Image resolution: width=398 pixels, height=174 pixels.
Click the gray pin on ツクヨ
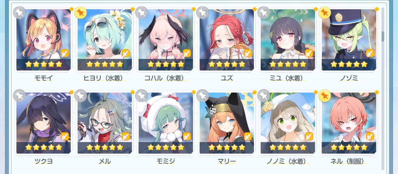tap(20, 96)
